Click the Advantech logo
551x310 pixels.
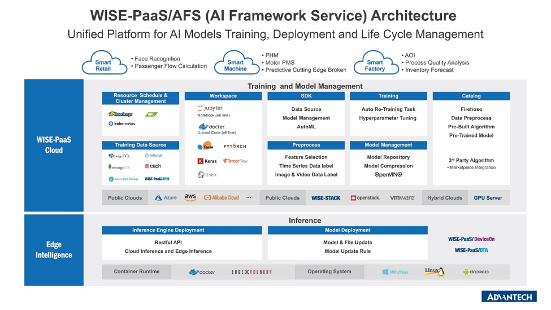509,296
